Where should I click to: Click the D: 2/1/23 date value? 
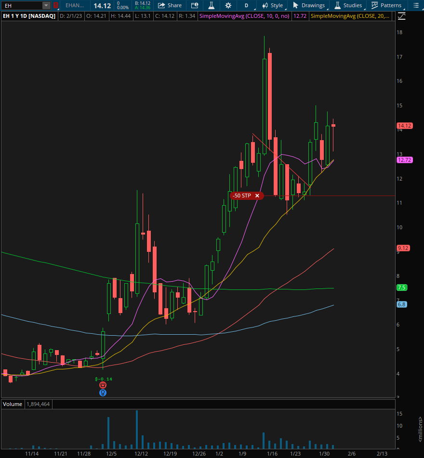coord(71,16)
